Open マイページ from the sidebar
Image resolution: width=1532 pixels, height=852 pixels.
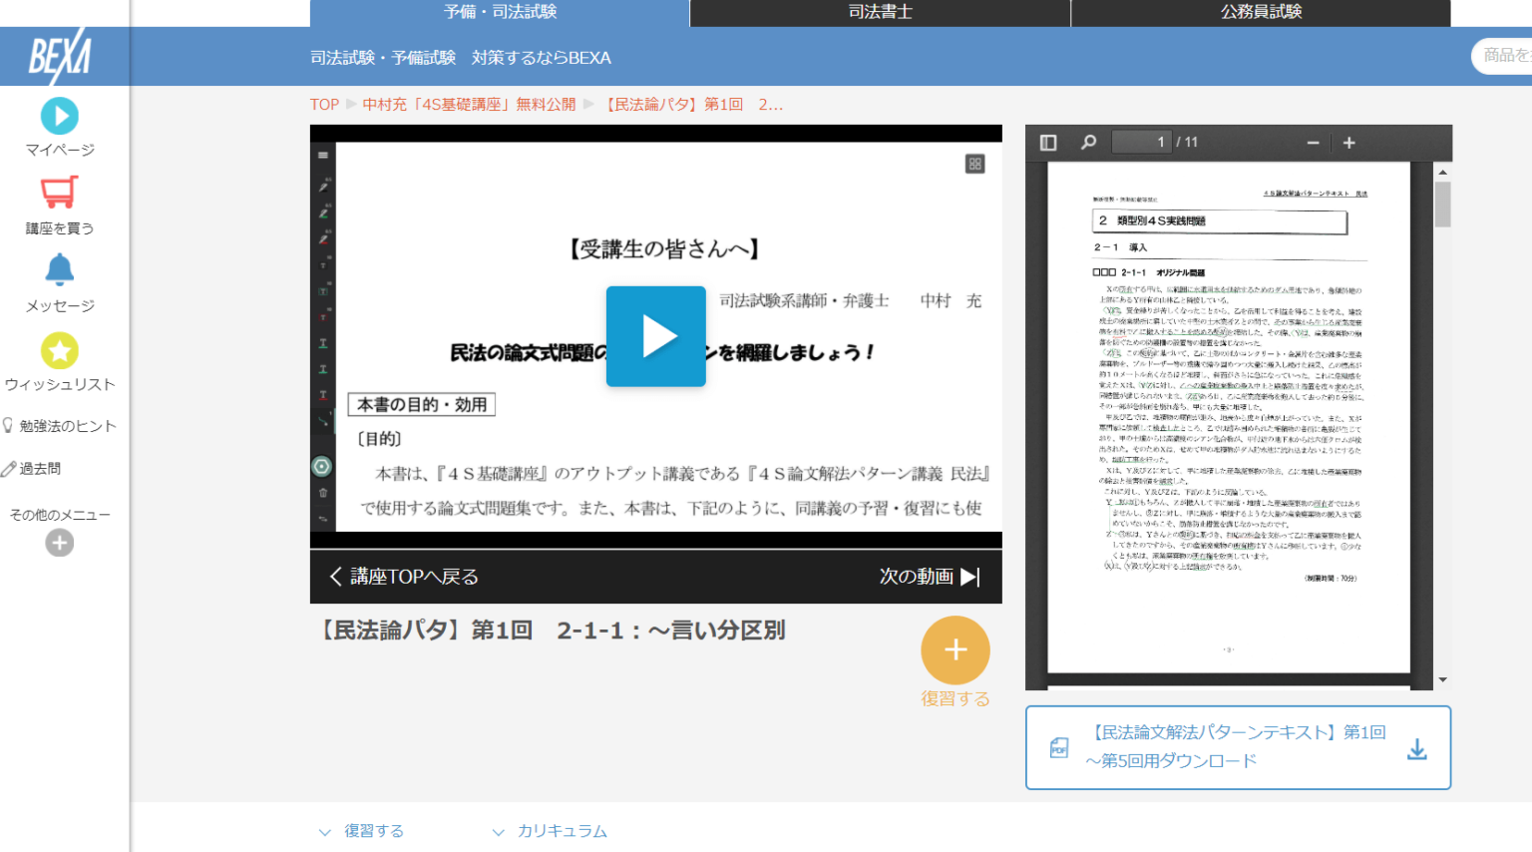click(x=60, y=128)
